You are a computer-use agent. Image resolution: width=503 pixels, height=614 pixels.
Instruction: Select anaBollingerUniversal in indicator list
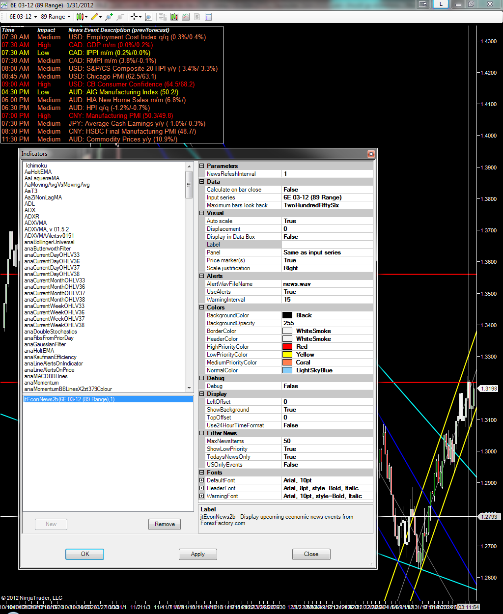(x=50, y=242)
